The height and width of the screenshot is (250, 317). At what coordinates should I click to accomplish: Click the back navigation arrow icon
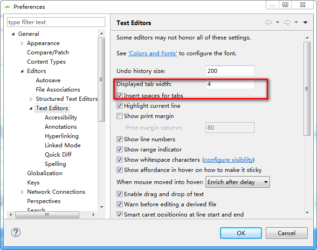coord(268,22)
